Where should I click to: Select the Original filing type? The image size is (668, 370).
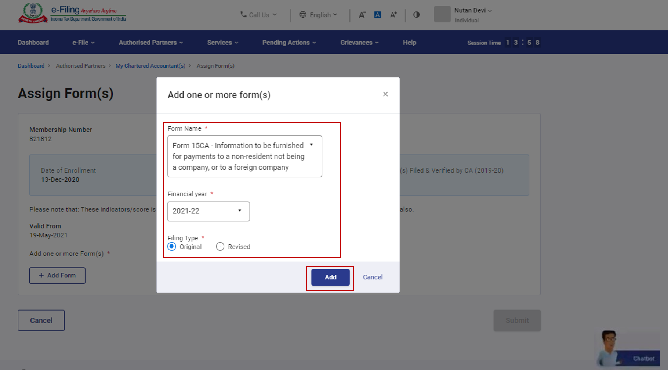tap(172, 247)
